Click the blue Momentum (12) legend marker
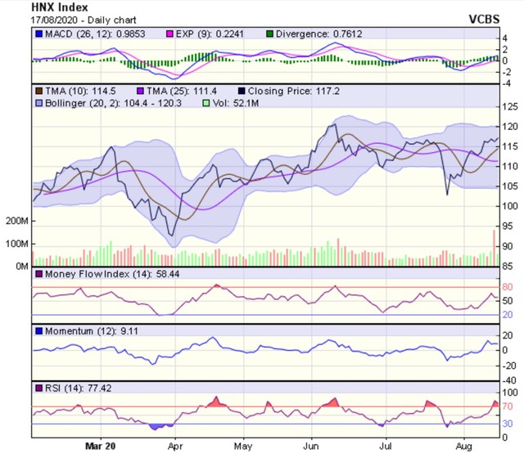The width and height of the screenshot is (524, 462). point(38,331)
